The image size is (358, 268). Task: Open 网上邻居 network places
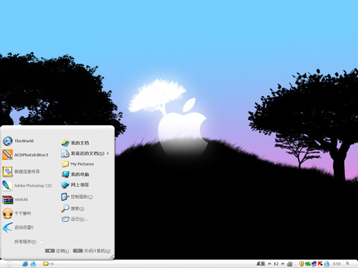click(x=76, y=185)
